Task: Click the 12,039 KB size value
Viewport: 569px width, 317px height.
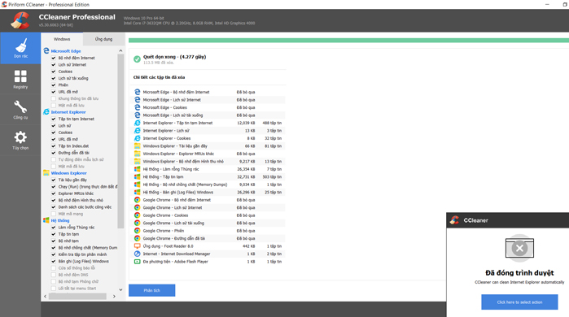Action: [x=245, y=123]
